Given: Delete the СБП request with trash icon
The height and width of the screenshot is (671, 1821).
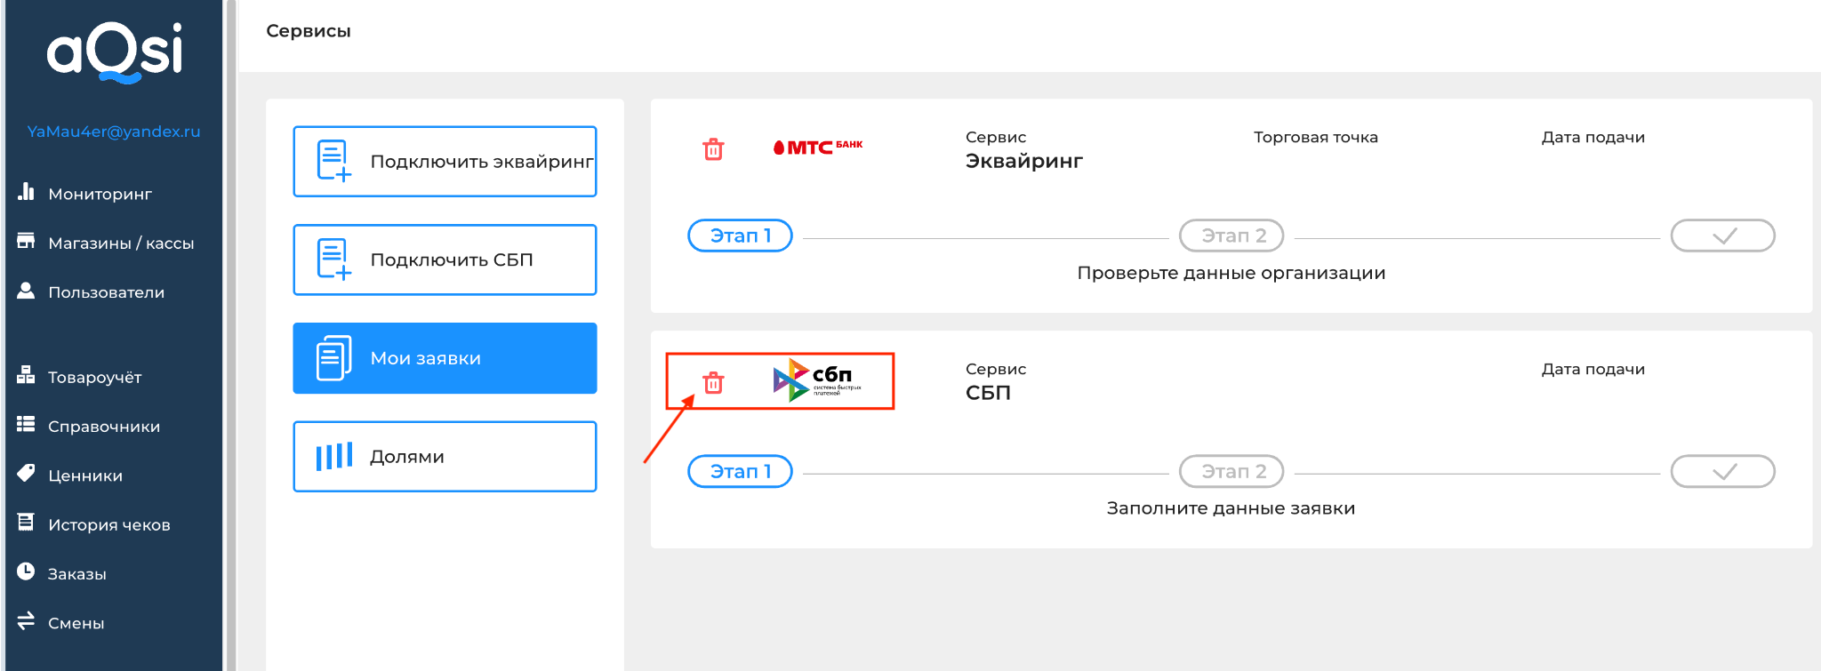Looking at the screenshot, I should click(713, 382).
